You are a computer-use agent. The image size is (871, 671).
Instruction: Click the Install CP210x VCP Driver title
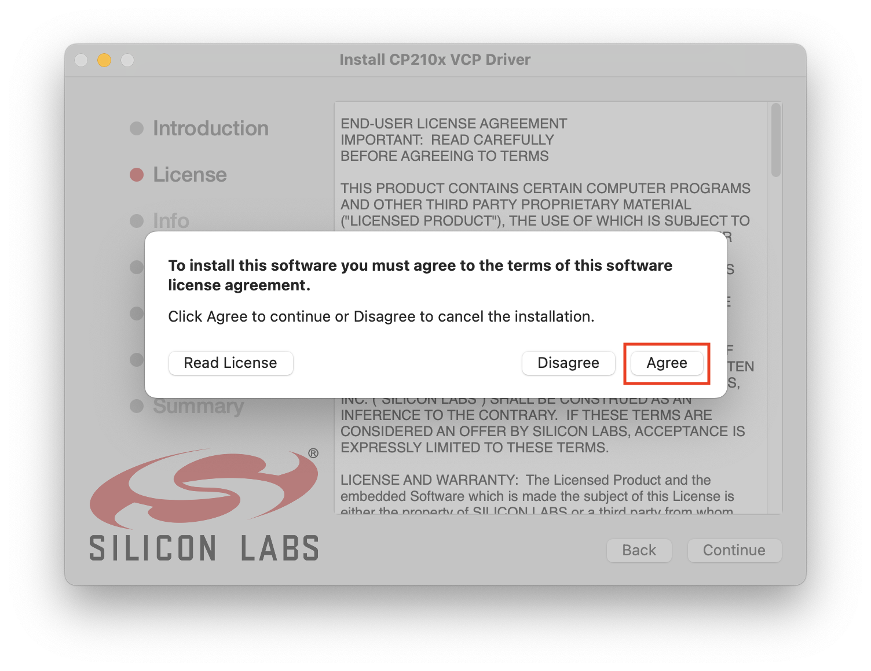(x=435, y=60)
